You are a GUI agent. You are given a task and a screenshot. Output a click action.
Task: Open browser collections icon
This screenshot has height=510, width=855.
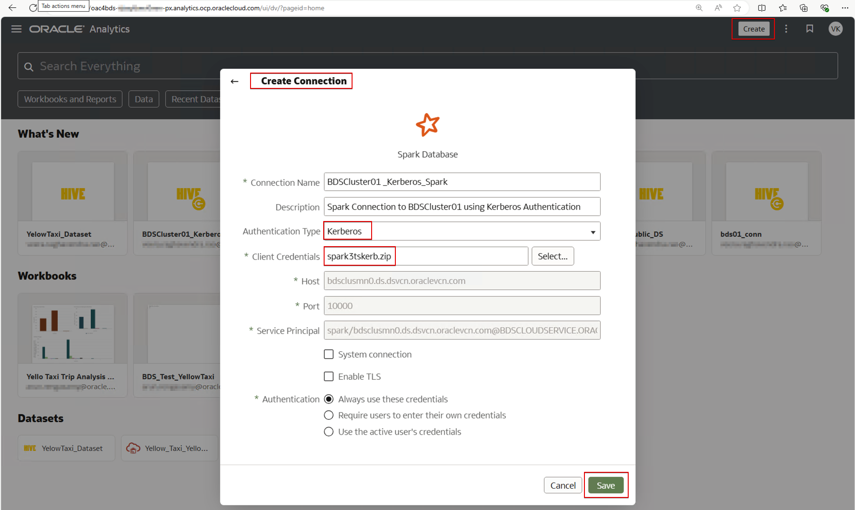[804, 7]
